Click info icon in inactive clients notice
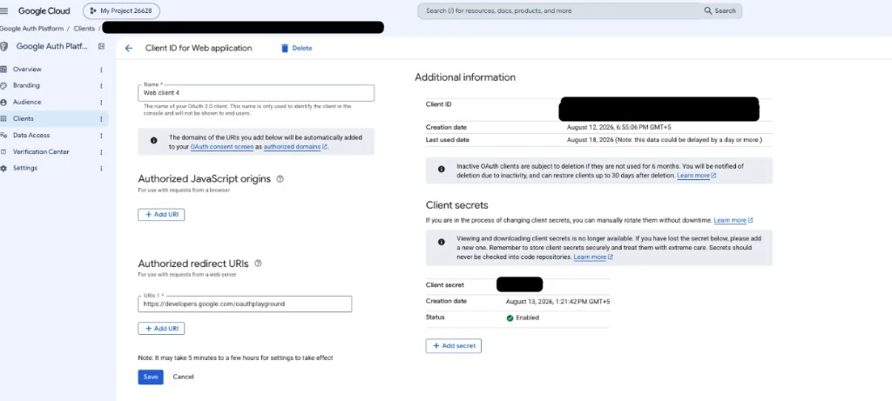This screenshot has height=401, width=892. click(442, 169)
